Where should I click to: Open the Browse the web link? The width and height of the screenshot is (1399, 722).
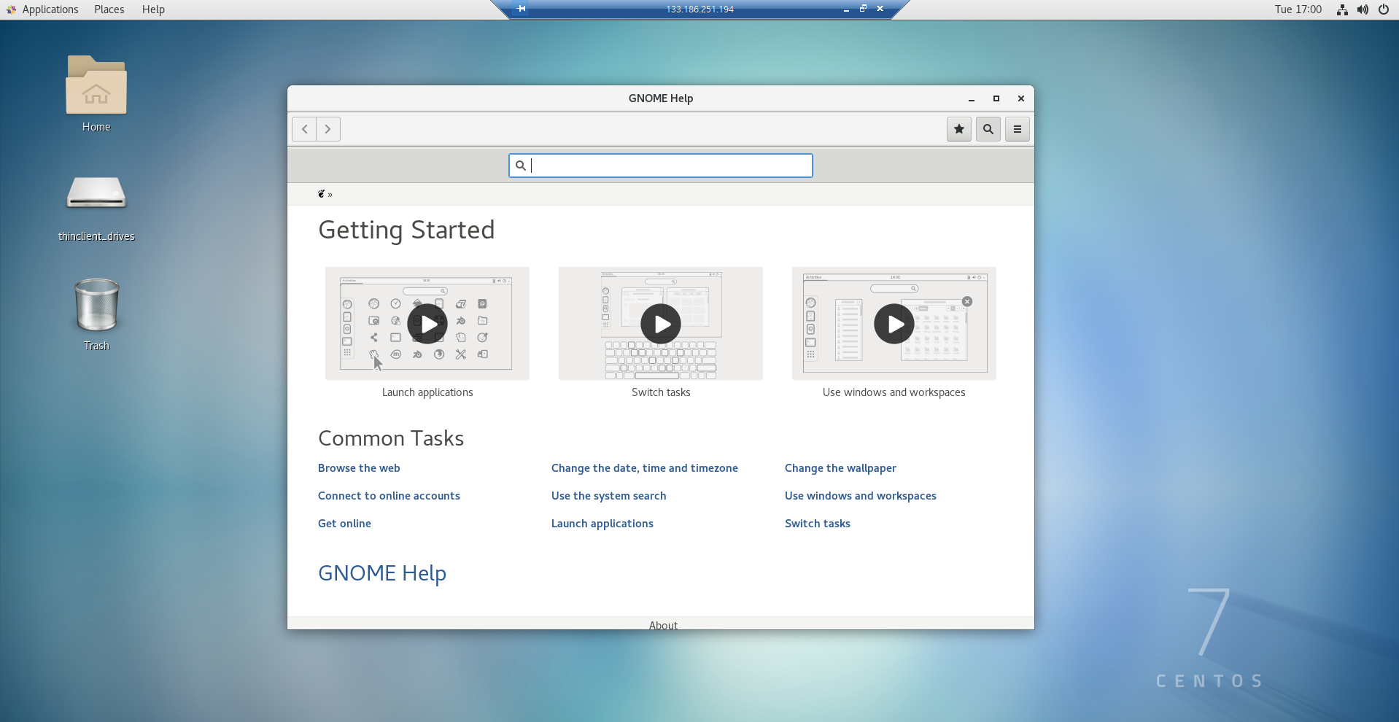[359, 468]
